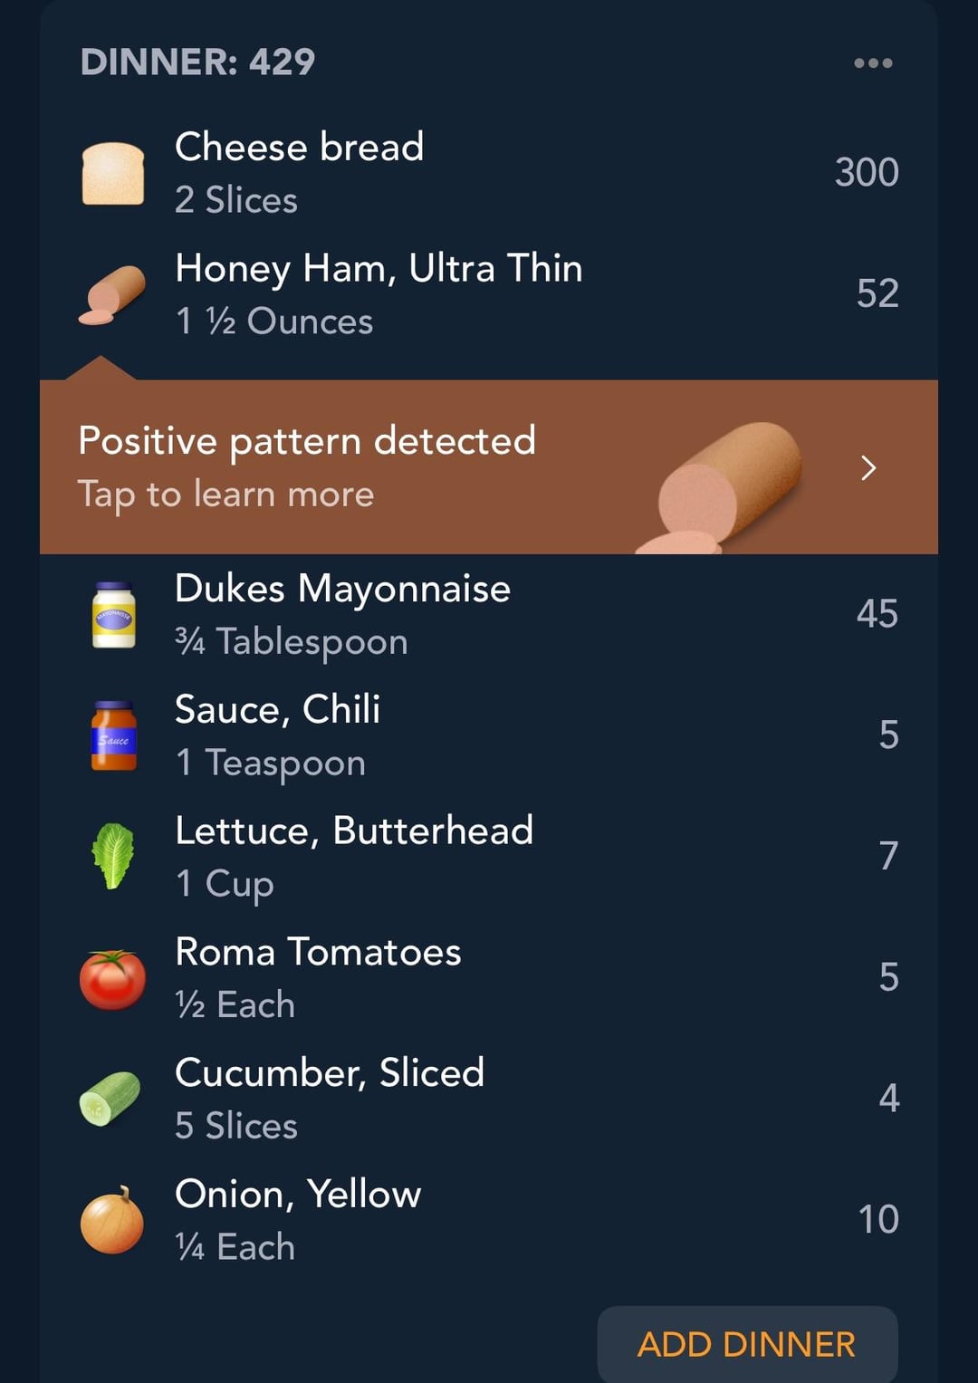The width and height of the screenshot is (978, 1383).
Task: Open the dinner three-dot options menu
Action: click(873, 62)
